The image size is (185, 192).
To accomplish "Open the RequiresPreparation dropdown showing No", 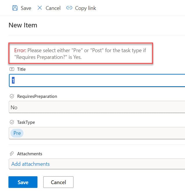I will point(97,107).
